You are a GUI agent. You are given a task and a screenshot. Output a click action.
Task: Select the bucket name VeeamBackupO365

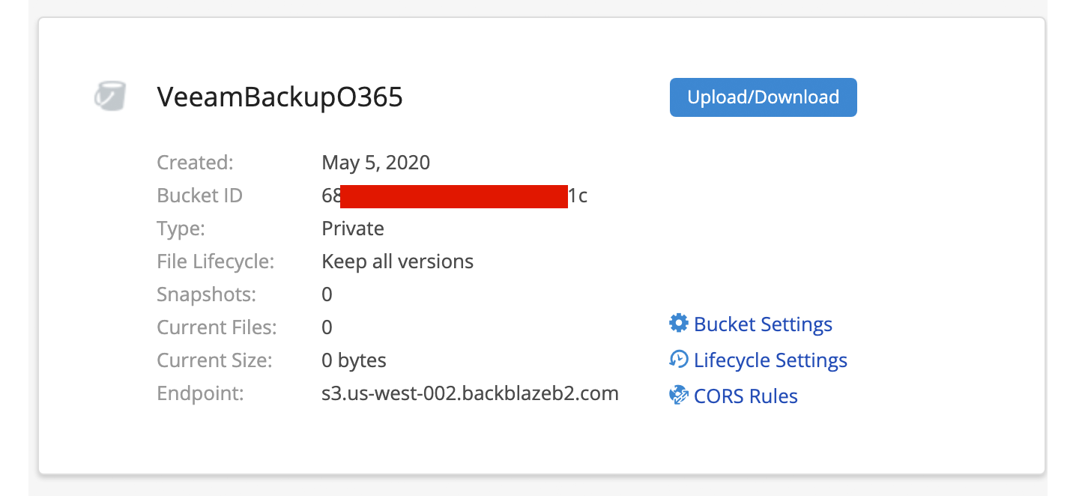click(x=279, y=97)
